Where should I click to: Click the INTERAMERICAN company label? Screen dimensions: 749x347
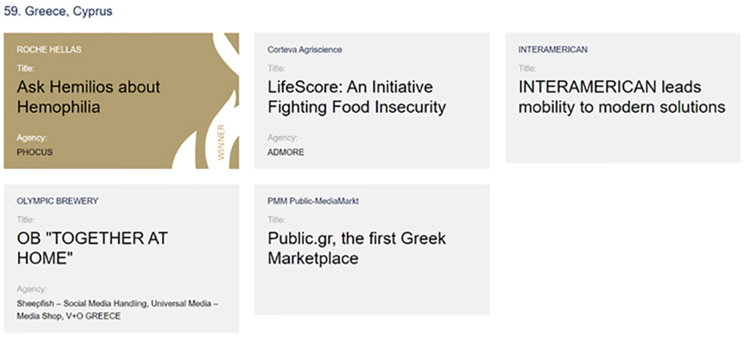point(553,50)
